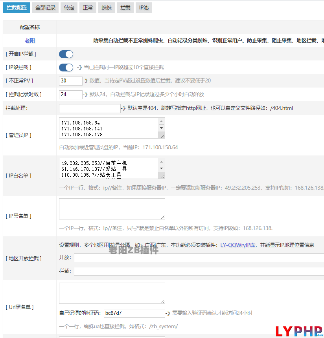This screenshot has height=338, width=324.
Task: Toggle the IP段拦截 switch
Action: (x=66, y=68)
